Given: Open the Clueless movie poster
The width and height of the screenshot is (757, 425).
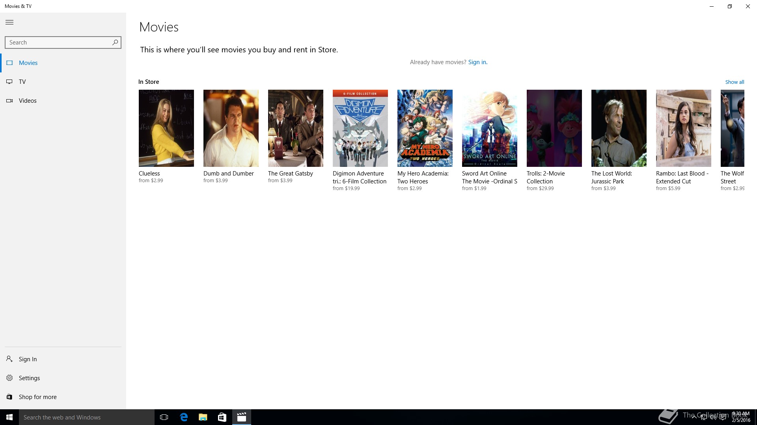Looking at the screenshot, I should tap(166, 128).
